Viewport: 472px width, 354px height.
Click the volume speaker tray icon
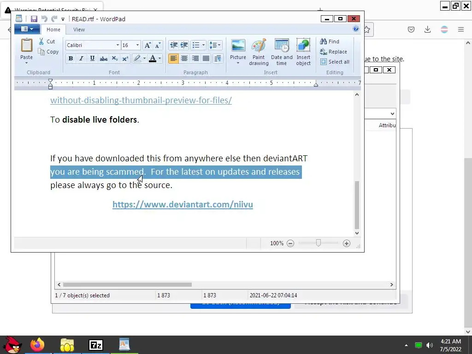point(430,345)
